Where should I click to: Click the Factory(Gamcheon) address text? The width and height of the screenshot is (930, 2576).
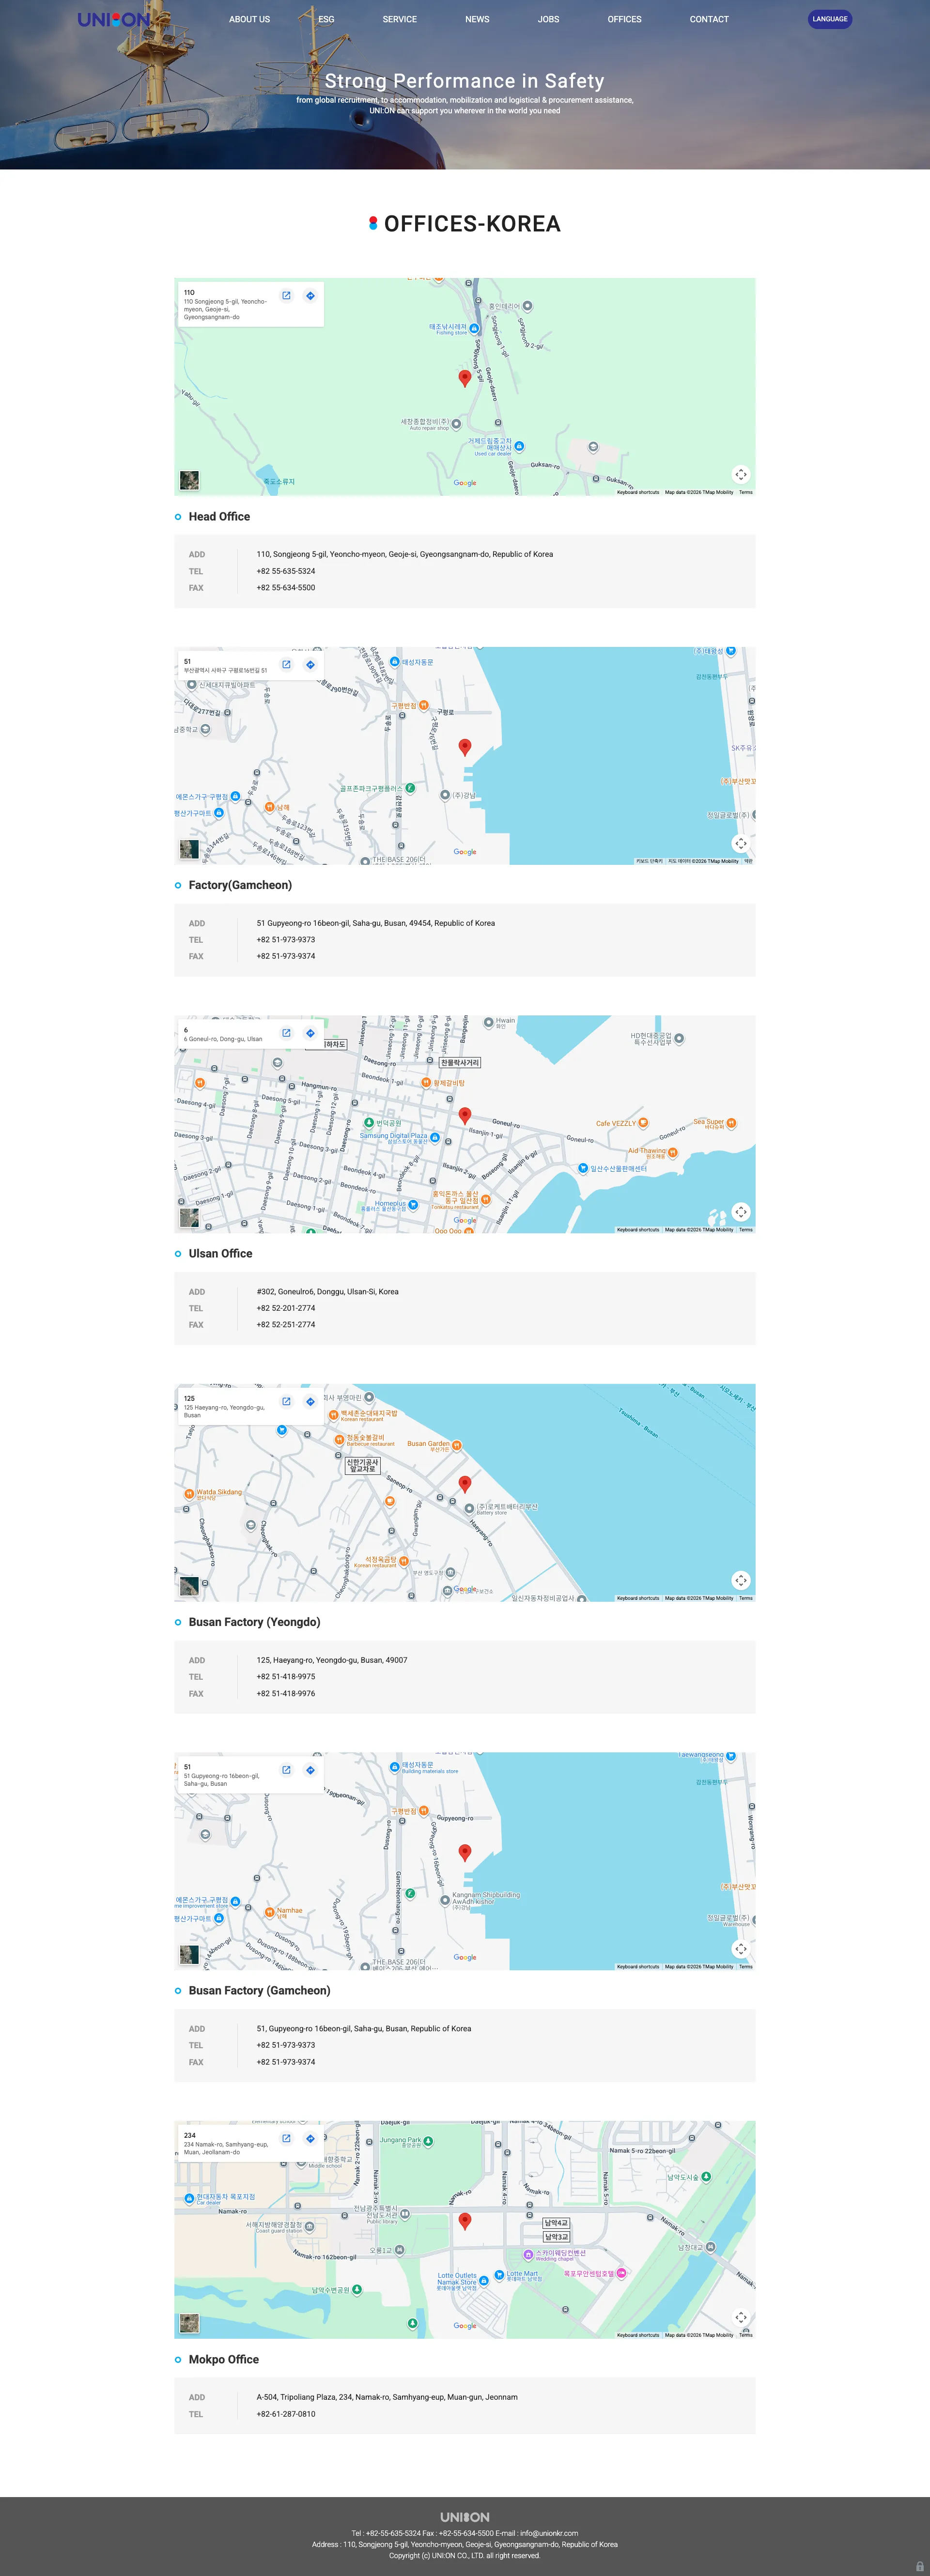pos(376,923)
